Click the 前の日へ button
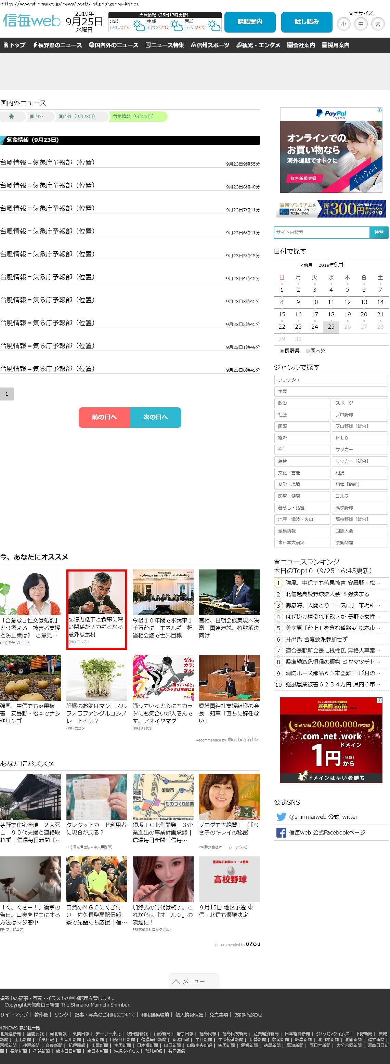The height and width of the screenshot is (1064, 390). [x=104, y=417]
